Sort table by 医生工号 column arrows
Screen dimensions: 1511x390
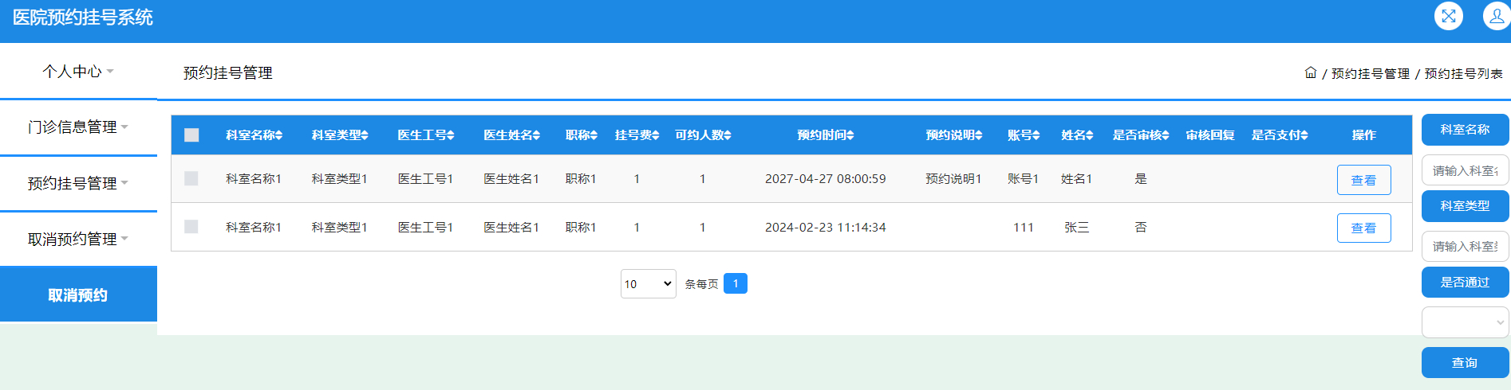pyautogui.click(x=451, y=135)
